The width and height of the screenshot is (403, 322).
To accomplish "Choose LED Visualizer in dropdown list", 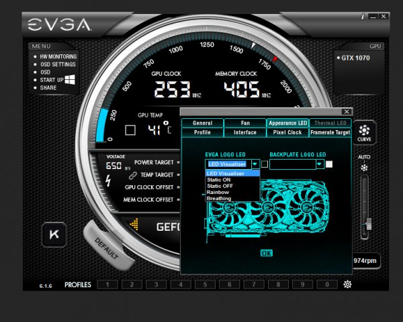I will pyautogui.click(x=232, y=173).
